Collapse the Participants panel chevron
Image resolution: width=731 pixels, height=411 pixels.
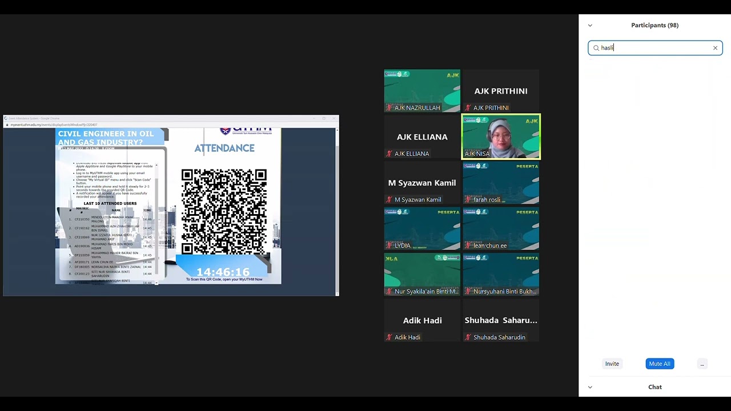pos(590,25)
